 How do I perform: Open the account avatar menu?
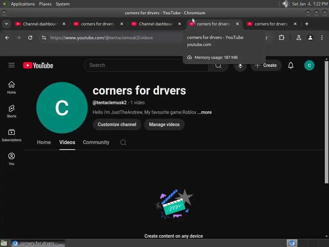(x=309, y=65)
